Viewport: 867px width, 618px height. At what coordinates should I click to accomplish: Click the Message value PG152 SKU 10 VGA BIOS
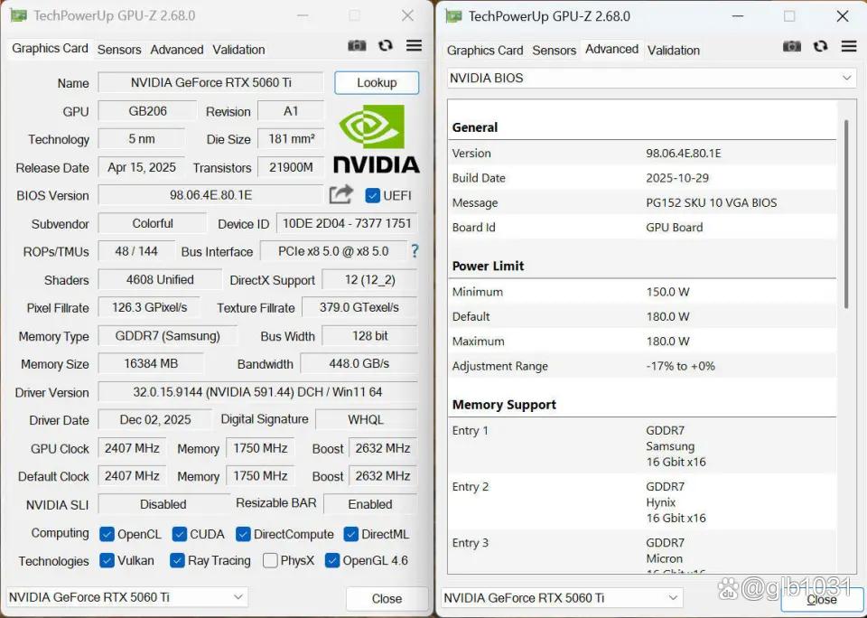[711, 202]
